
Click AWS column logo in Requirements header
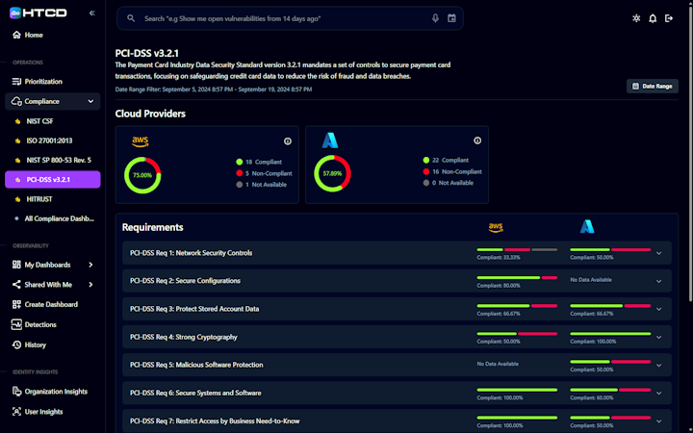point(496,227)
